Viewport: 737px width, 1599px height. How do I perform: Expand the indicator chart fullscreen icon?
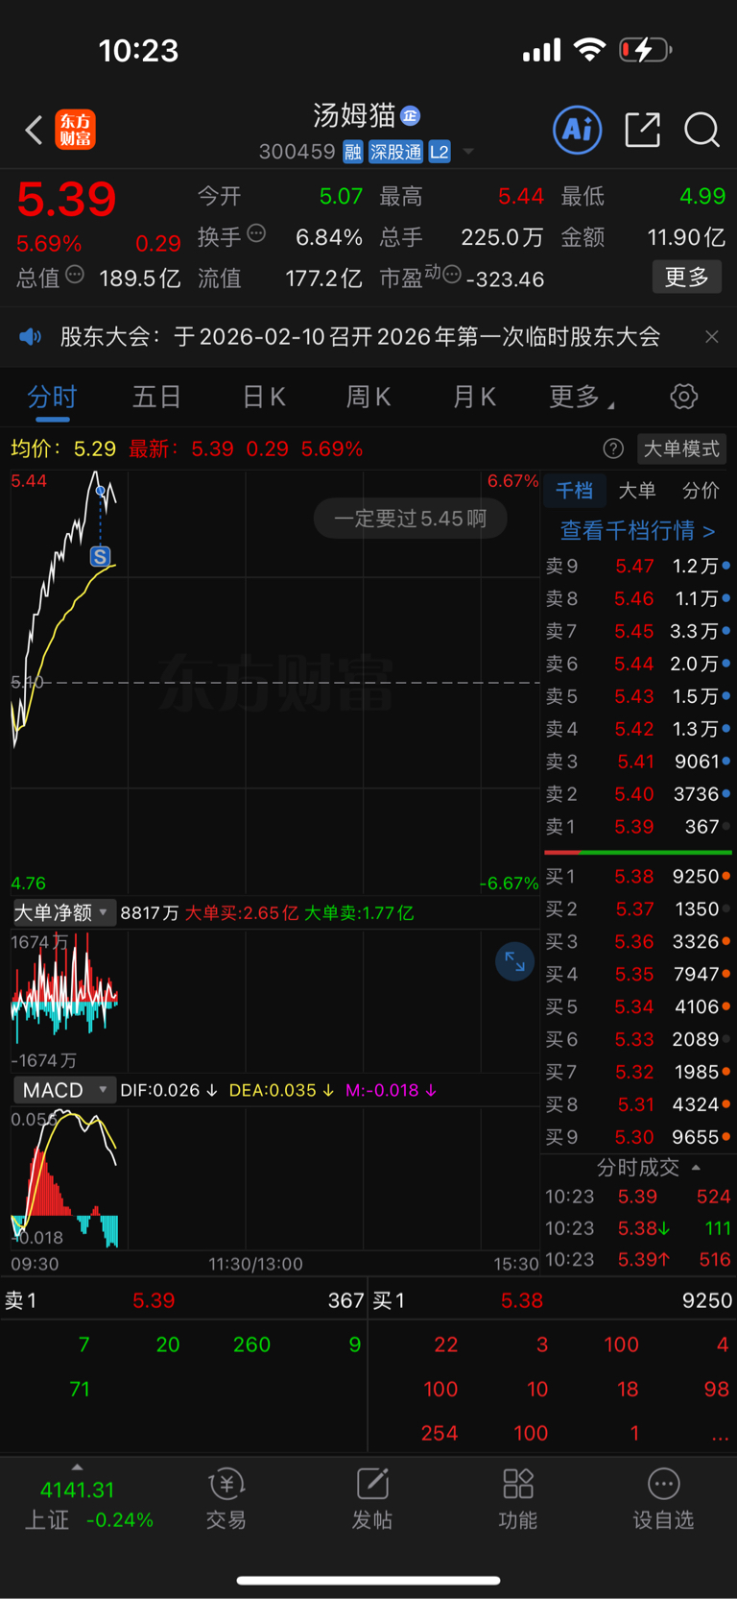click(514, 961)
